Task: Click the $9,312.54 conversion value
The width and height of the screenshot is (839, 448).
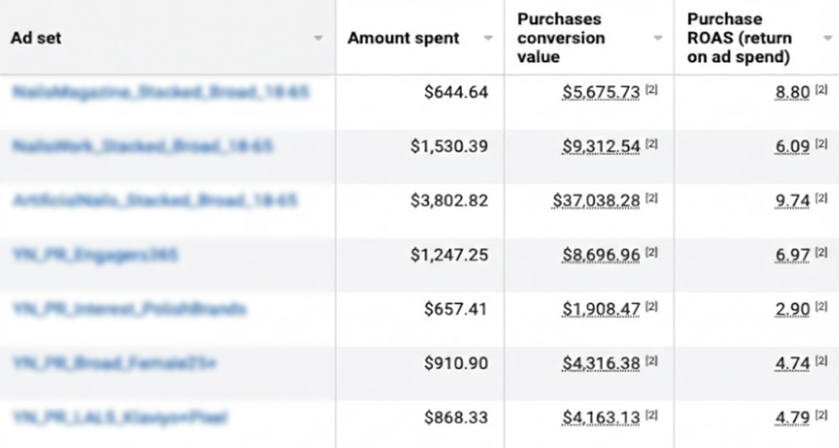Action: click(601, 147)
